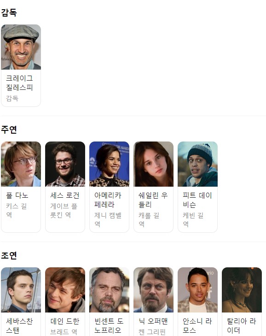Open 빈센트 도노프리오 photo thumbnail
Screen dimensions: 266x336
(x=109, y=290)
